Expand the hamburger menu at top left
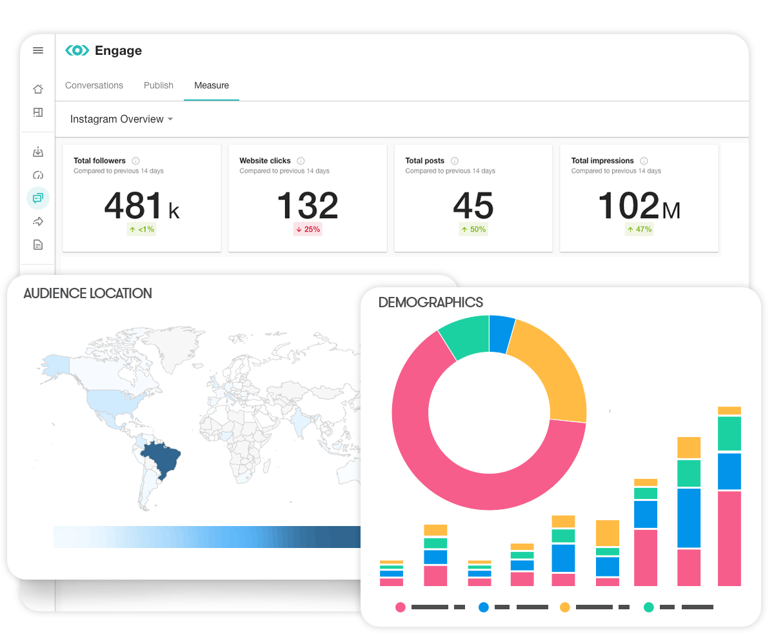774x639 pixels. point(37,50)
